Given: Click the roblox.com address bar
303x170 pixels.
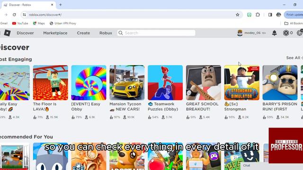Looking at the screenshot, I should [x=132, y=15].
